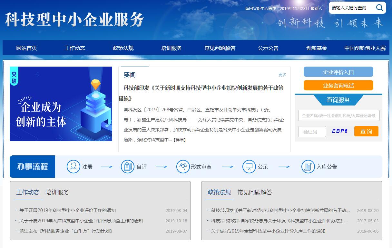Click the 查询服务 panel header
Viewport: 392px width, 248px height.
(x=338, y=99)
